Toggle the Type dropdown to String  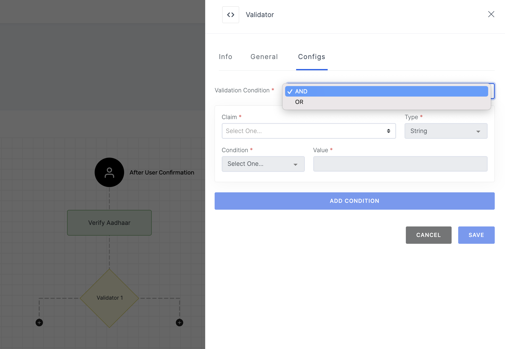pos(446,131)
